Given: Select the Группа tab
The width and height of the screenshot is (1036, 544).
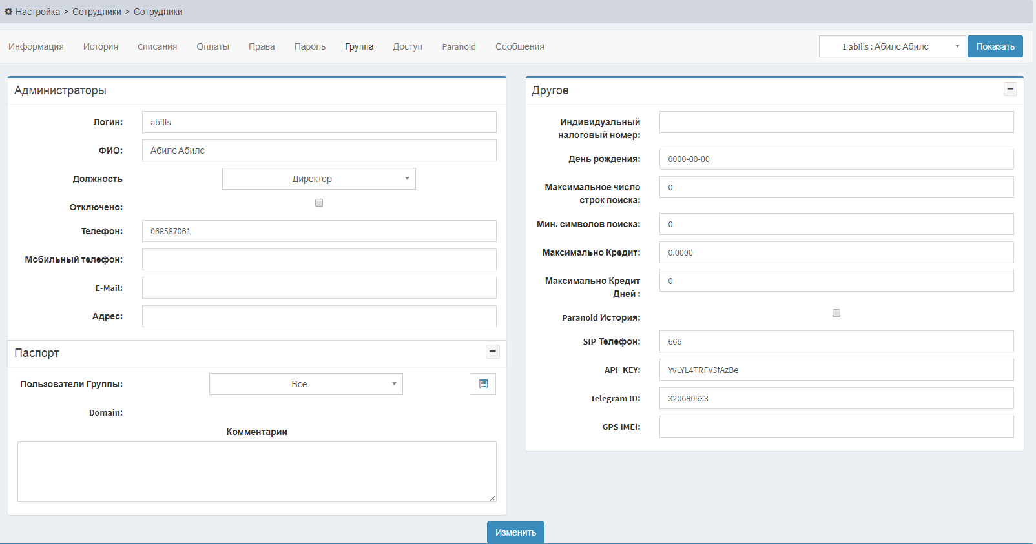Looking at the screenshot, I should 359,46.
